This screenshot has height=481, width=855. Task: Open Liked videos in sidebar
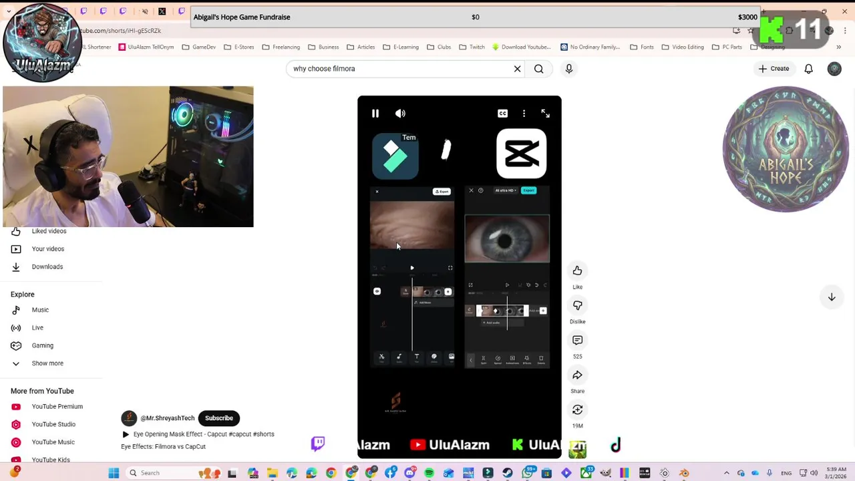(49, 231)
